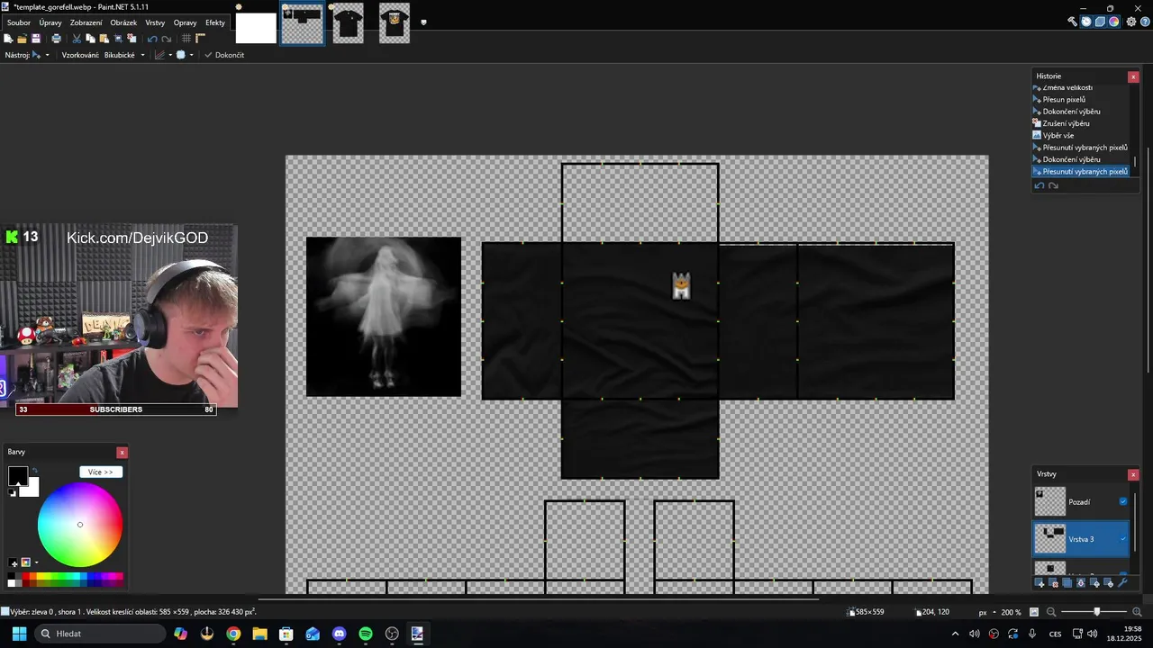1153x648 pixels.
Task: Redo arrow in the Historie panel
Action: coord(1053,185)
